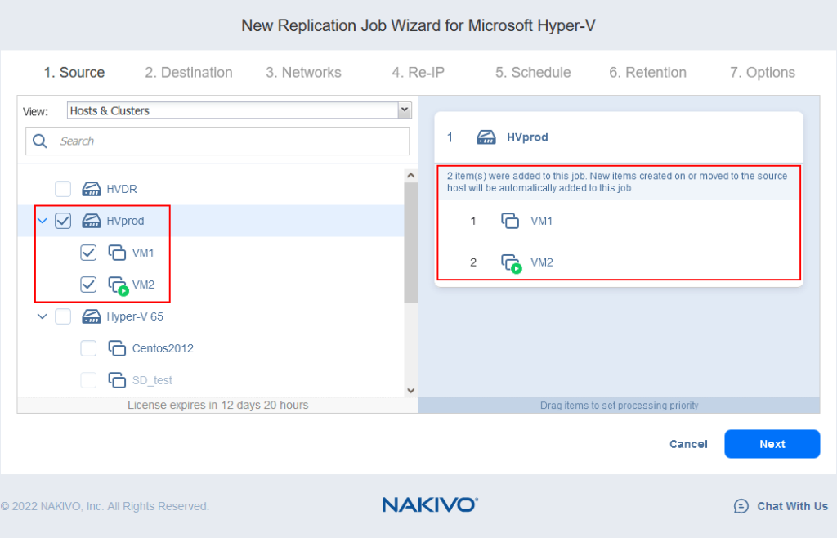Cancel the replication job wizard
This screenshot has width=837, height=538.
(x=688, y=444)
